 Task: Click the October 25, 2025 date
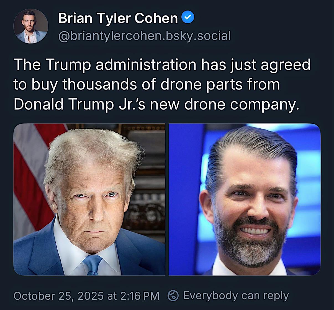pos(59,296)
